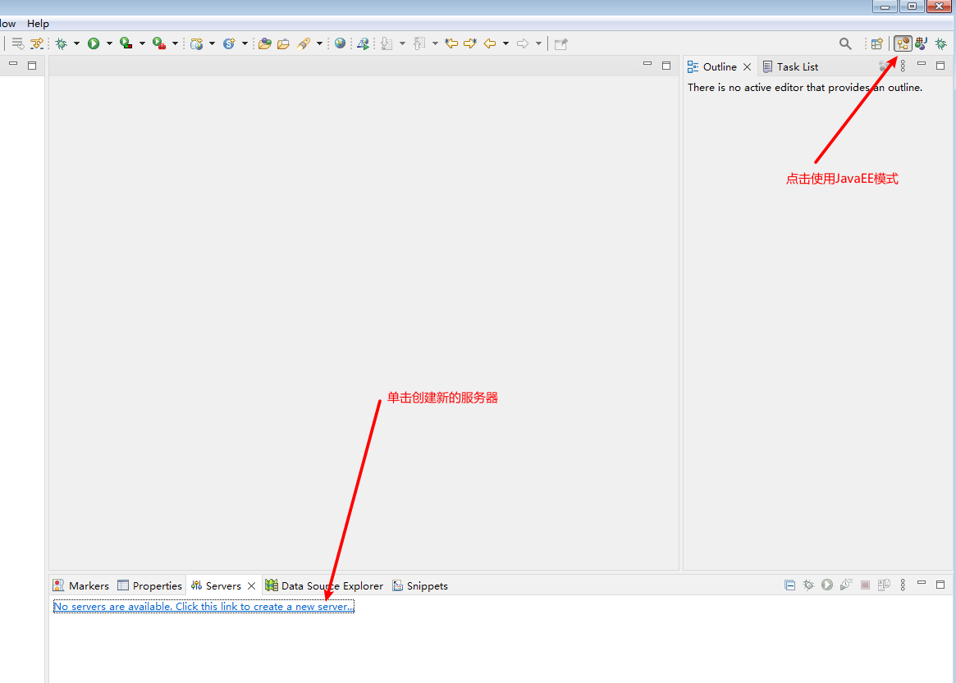Screen dimensions: 956x683
Task: Click the link to create a new server
Action: click(x=204, y=606)
